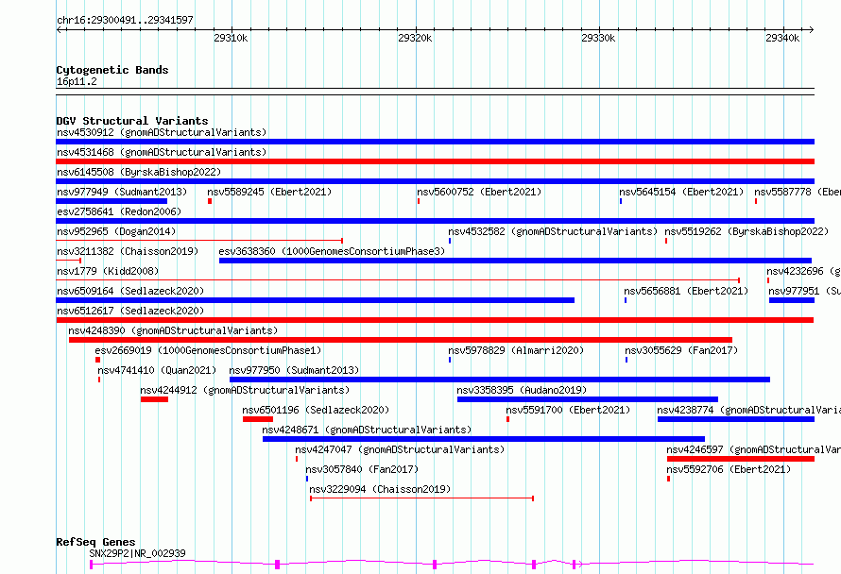Click the SNX29P2|NR_002939 gene label
841x574 pixels.
pos(137,553)
